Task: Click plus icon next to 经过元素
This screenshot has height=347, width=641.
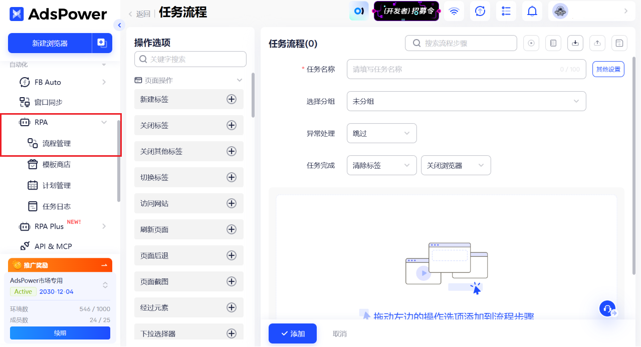Action: tap(232, 307)
